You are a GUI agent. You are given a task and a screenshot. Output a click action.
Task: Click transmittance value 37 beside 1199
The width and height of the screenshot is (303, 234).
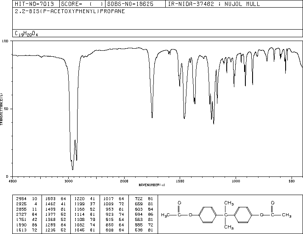pyautogui.click(x=92, y=204)
